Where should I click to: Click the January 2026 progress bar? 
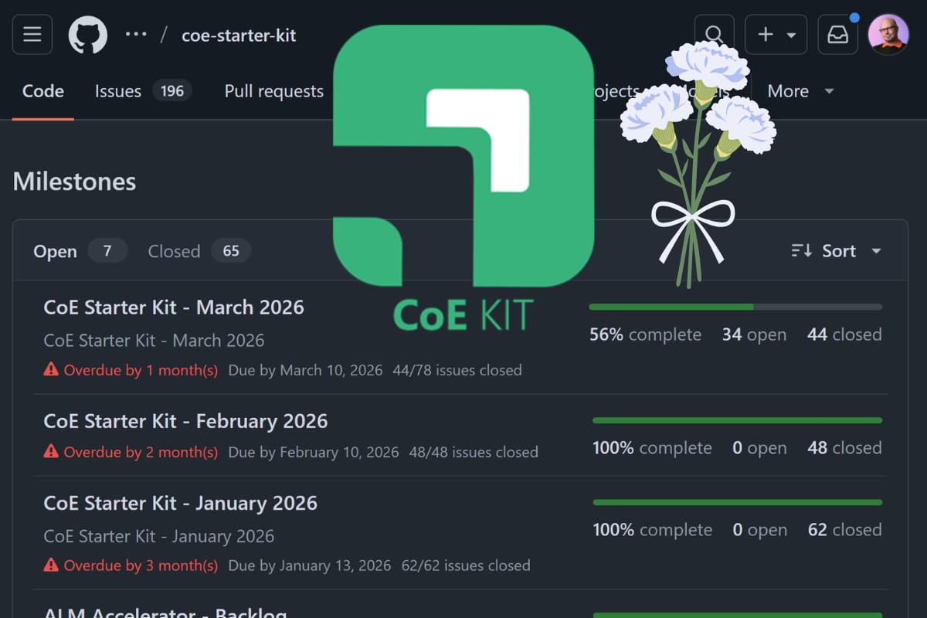click(737, 502)
